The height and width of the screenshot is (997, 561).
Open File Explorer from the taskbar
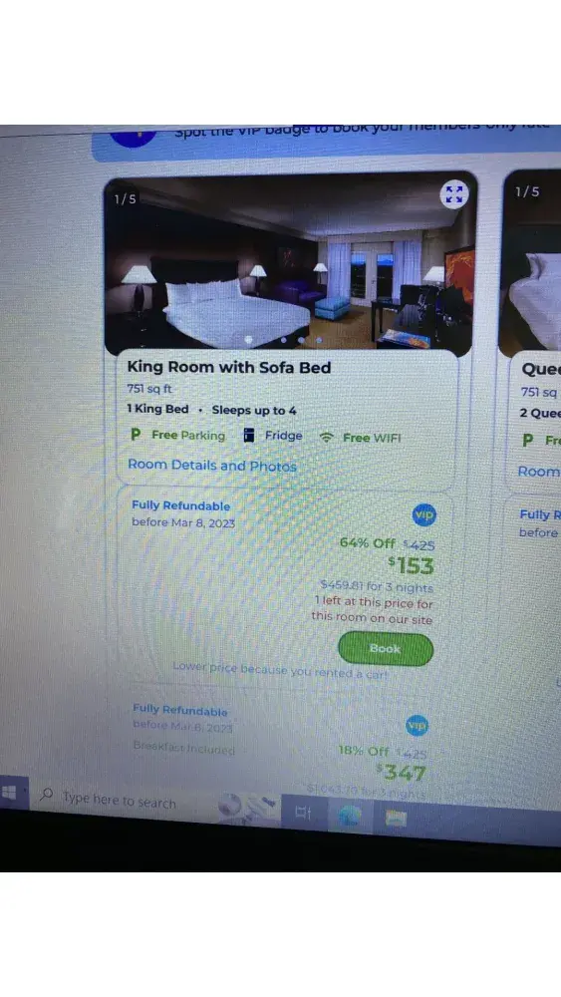pyautogui.click(x=397, y=818)
